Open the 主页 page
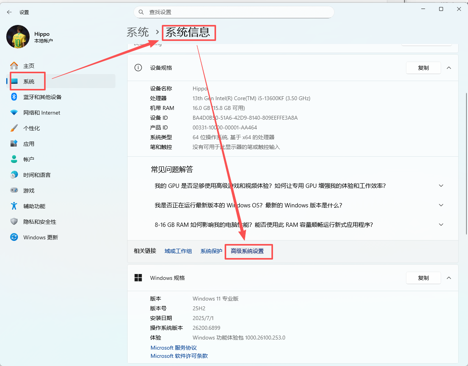Viewport: 468px width, 366px height. coord(61,66)
